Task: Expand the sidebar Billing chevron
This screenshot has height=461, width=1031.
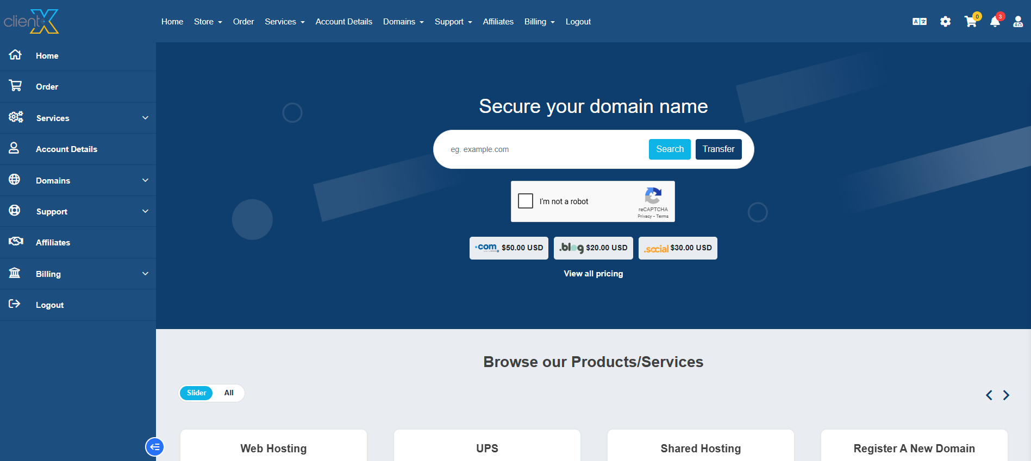Action: tap(145, 274)
